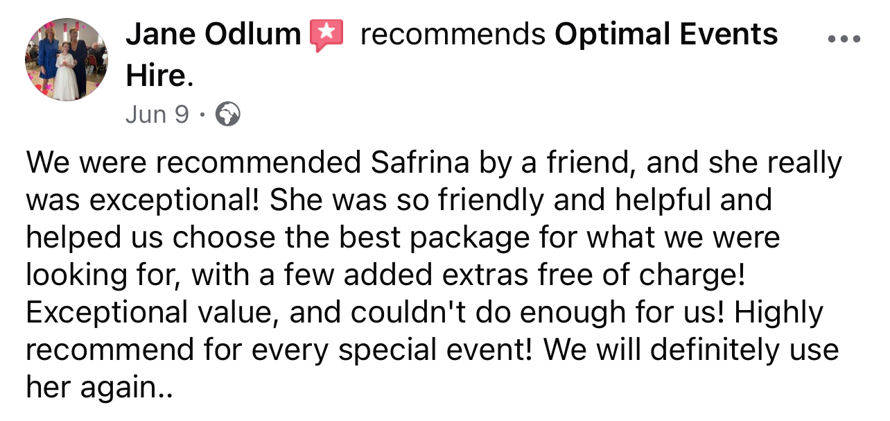The width and height of the screenshot is (890, 421).
Task: Open Jane Odlum's profile name link
Action: pos(213,35)
